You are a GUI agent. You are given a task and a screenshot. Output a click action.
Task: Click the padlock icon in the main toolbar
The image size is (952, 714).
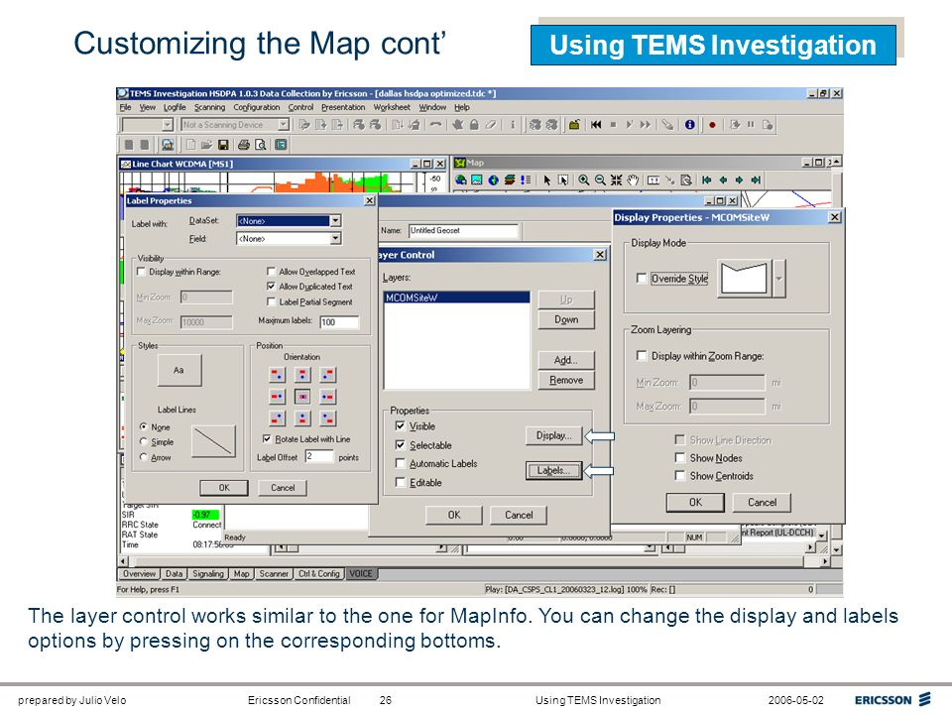click(474, 125)
